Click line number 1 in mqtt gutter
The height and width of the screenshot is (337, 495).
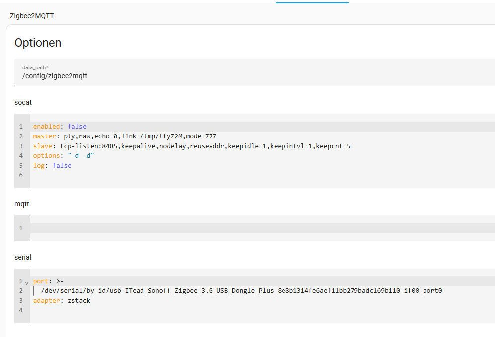[21, 228]
